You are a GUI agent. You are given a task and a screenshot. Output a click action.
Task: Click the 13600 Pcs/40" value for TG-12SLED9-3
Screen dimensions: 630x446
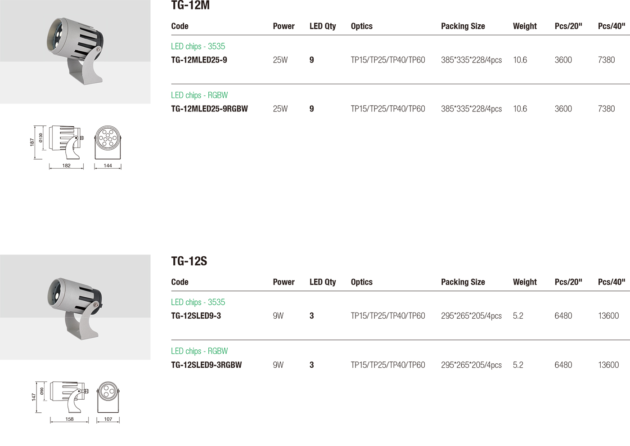tap(608, 316)
